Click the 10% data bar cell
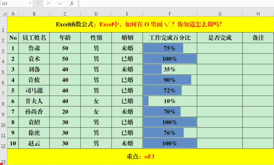 coord(170,101)
